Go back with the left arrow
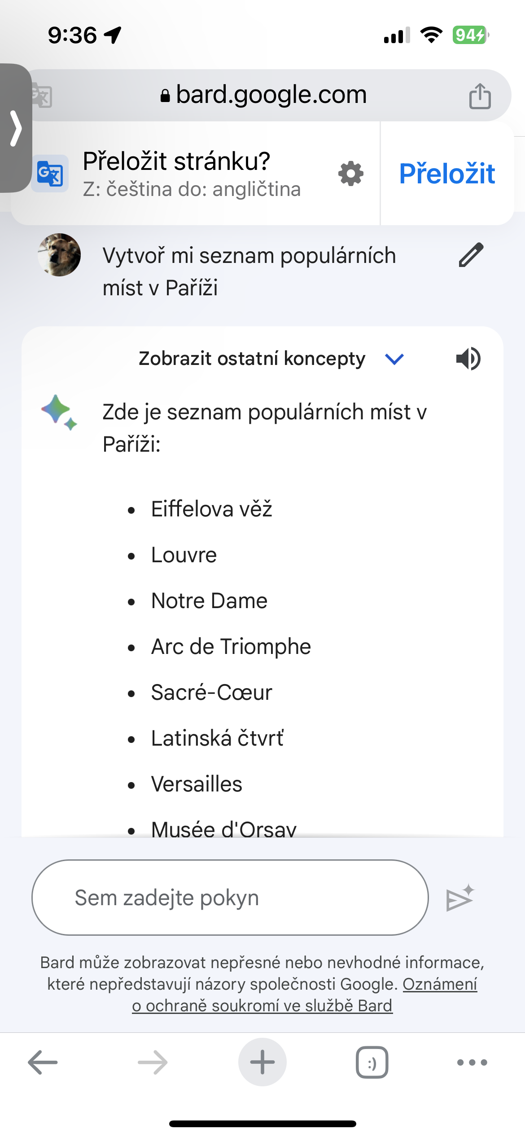525x1138 pixels. [43, 1062]
